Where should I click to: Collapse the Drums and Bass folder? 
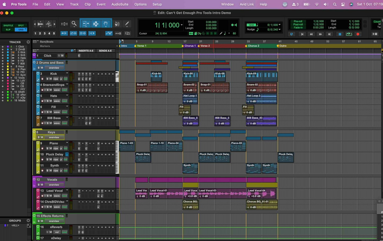tap(34, 62)
